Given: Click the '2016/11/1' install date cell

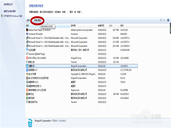Looking at the screenshot, I should (x=101, y=78).
